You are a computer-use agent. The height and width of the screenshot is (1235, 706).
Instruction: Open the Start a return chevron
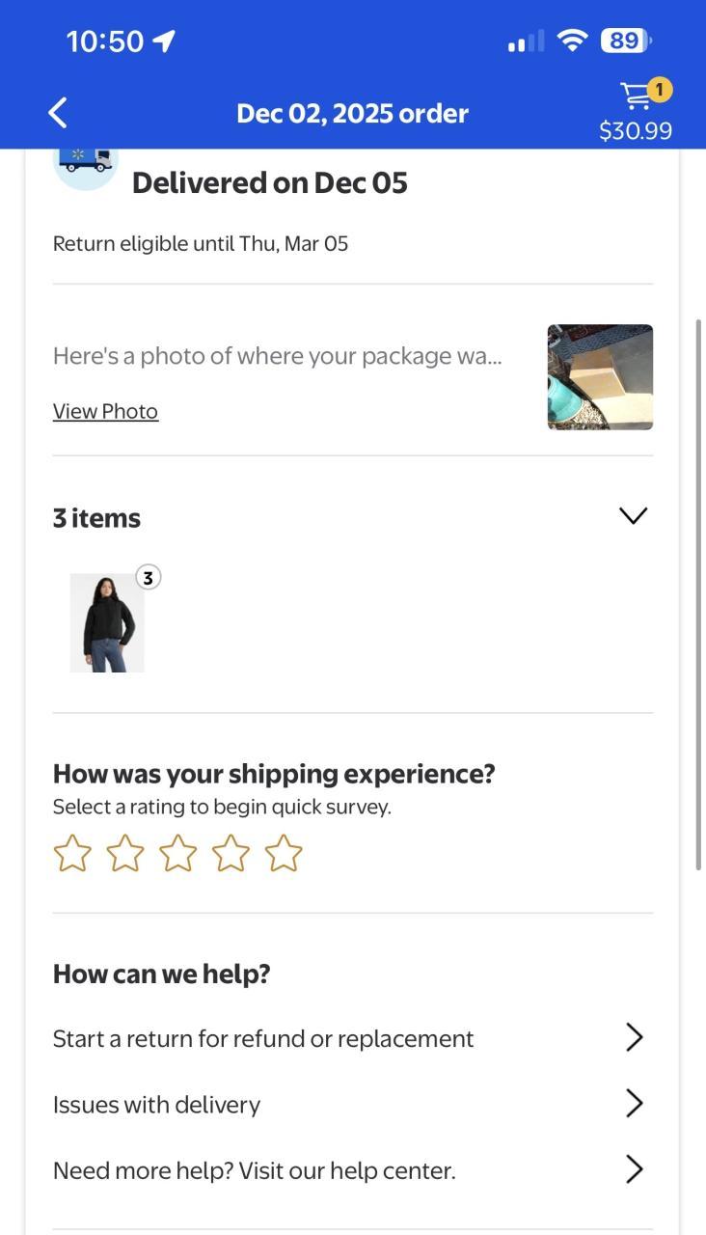pos(634,1037)
